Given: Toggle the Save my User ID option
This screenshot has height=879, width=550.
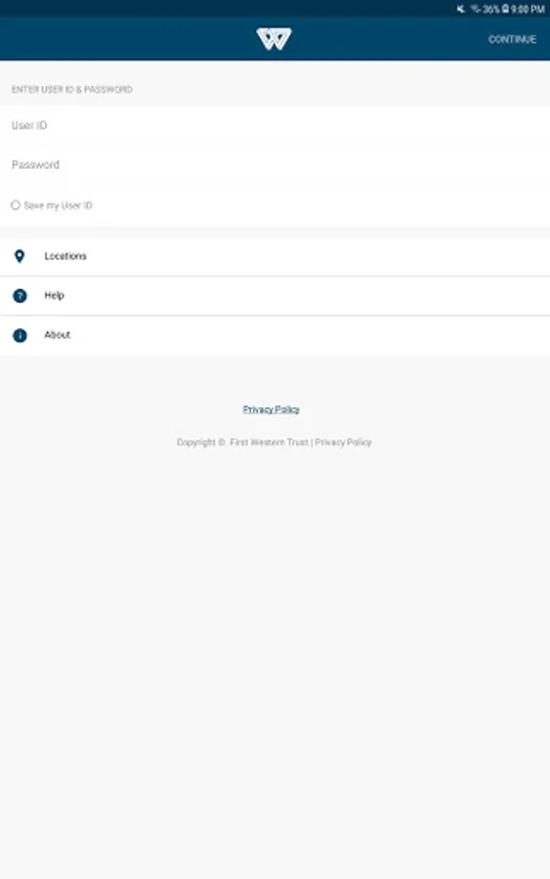Looking at the screenshot, I should point(16,205).
